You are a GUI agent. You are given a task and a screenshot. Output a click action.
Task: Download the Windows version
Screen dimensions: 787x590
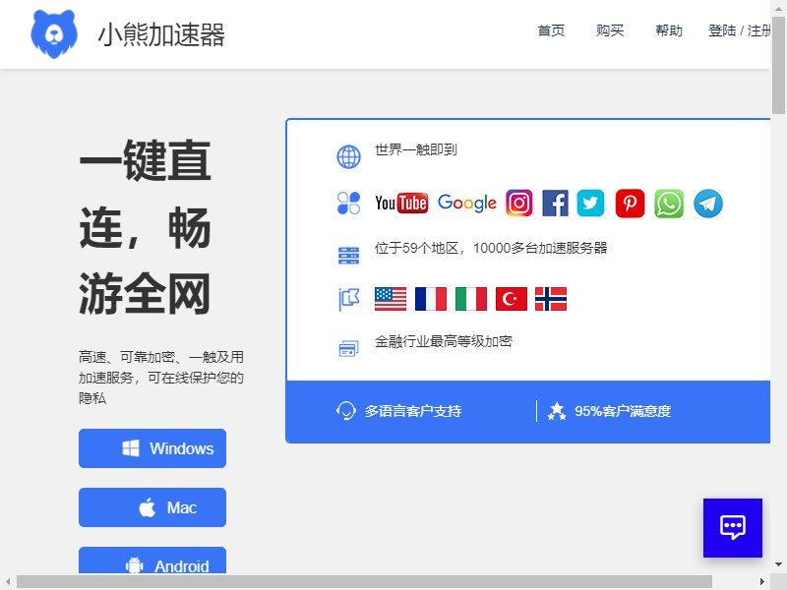[x=152, y=448]
